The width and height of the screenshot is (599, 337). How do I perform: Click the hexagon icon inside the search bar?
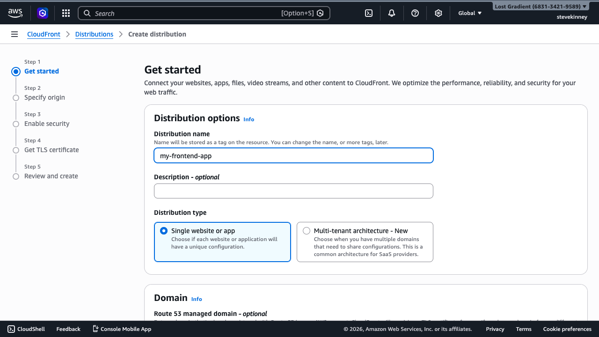coord(320,13)
